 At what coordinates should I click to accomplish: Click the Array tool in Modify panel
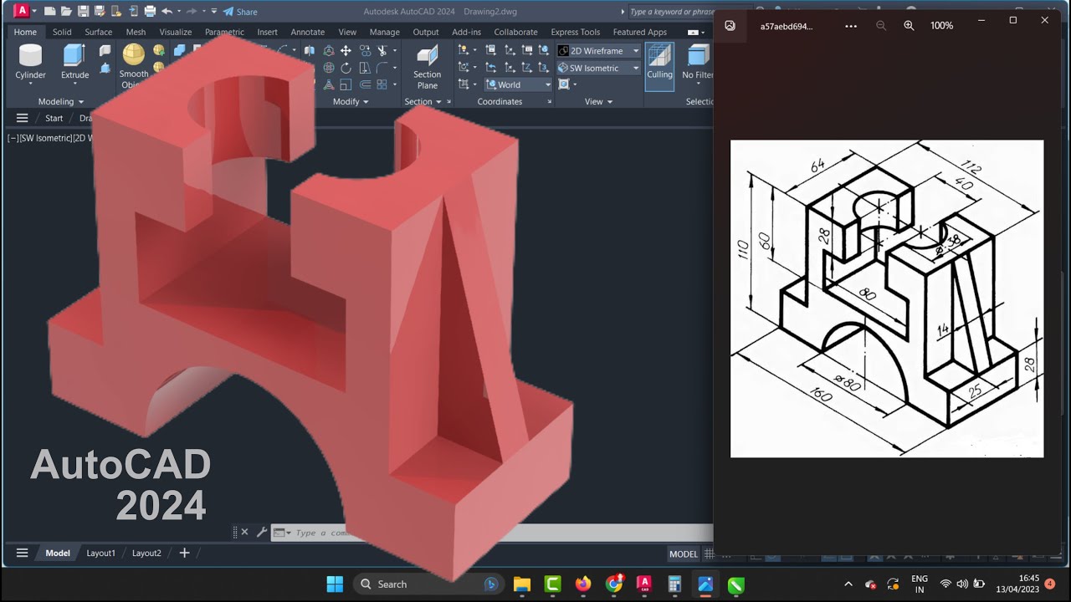382,84
